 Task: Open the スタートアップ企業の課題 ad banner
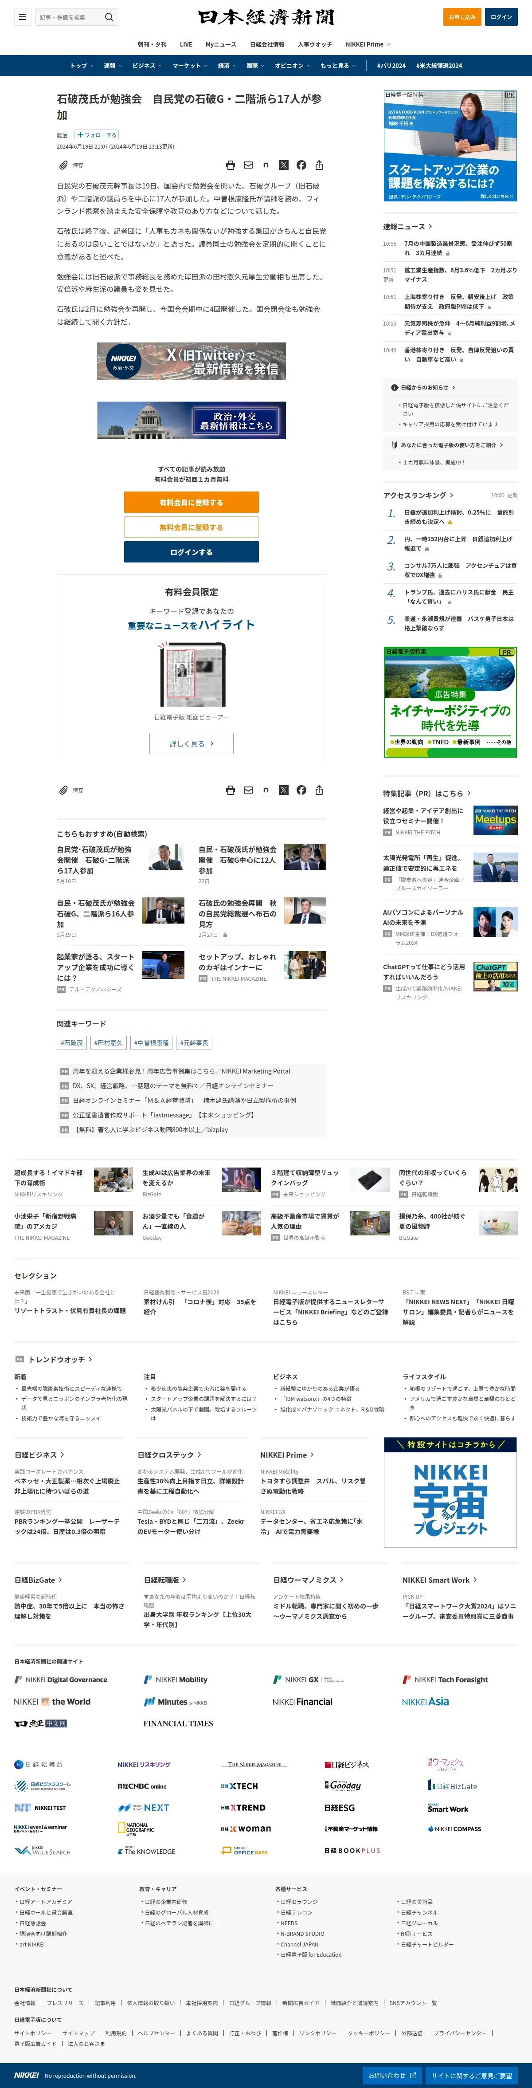[450, 146]
